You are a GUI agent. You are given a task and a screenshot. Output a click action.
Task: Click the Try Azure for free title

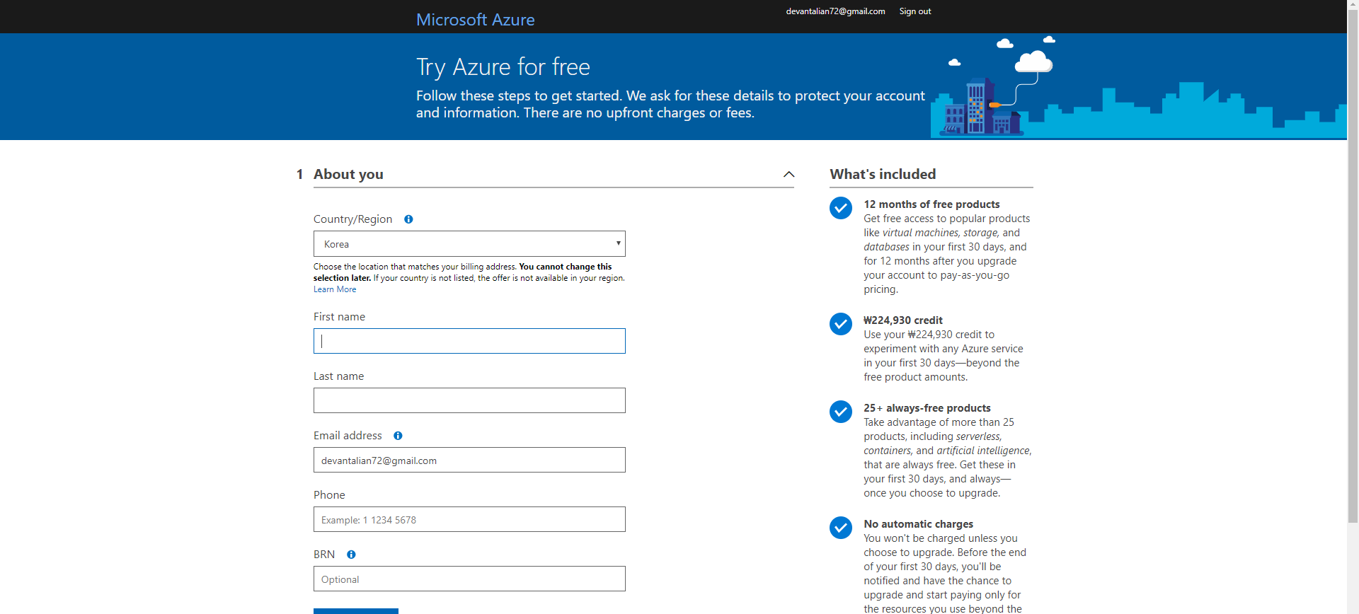pos(503,67)
